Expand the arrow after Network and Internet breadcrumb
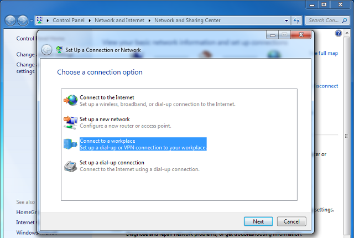354x238 pixels. [x=149, y=20]
